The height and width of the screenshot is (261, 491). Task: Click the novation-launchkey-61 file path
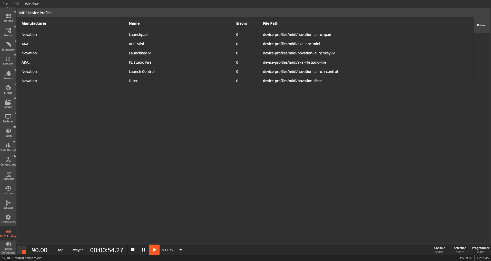pos(299,53)
